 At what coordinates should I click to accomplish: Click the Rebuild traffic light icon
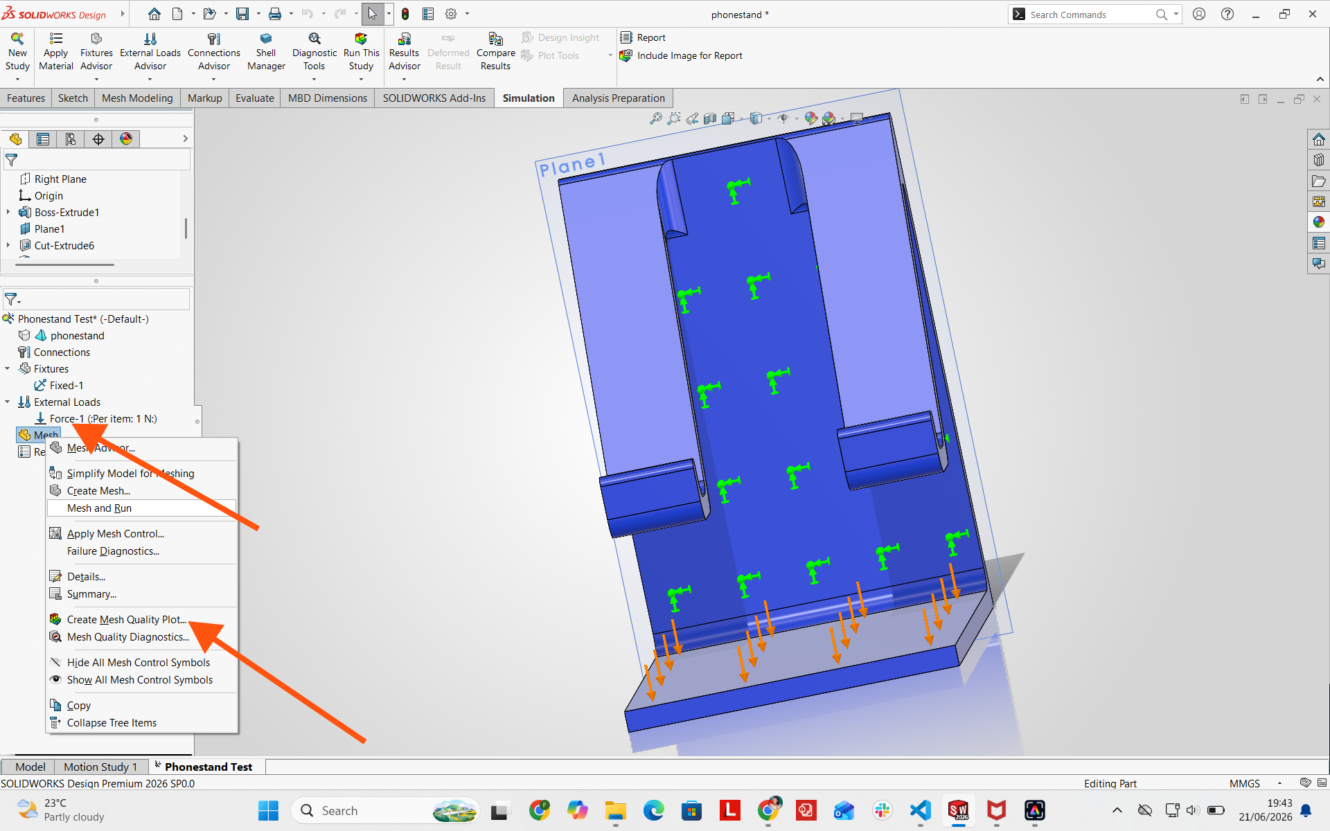405,14
